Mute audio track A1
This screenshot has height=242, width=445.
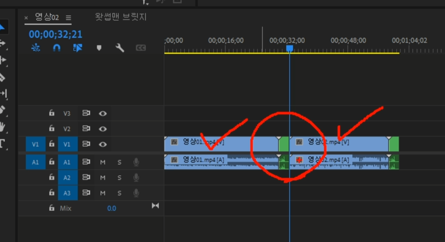103,162
